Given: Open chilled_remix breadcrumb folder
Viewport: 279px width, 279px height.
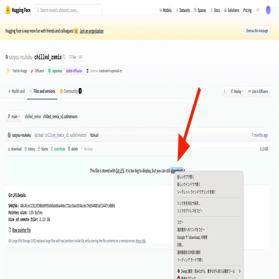Looking at the screenshot, I should [x=33, y=117].
